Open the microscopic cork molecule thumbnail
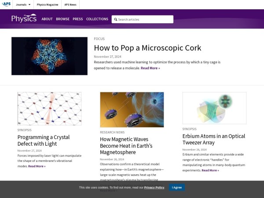Viewport: 264px width, 198px height. 49,56
